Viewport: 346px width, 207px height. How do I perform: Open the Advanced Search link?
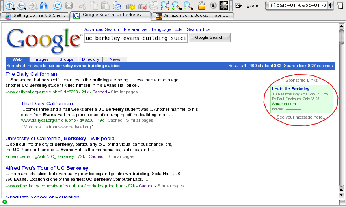click(x=102, y=29)
